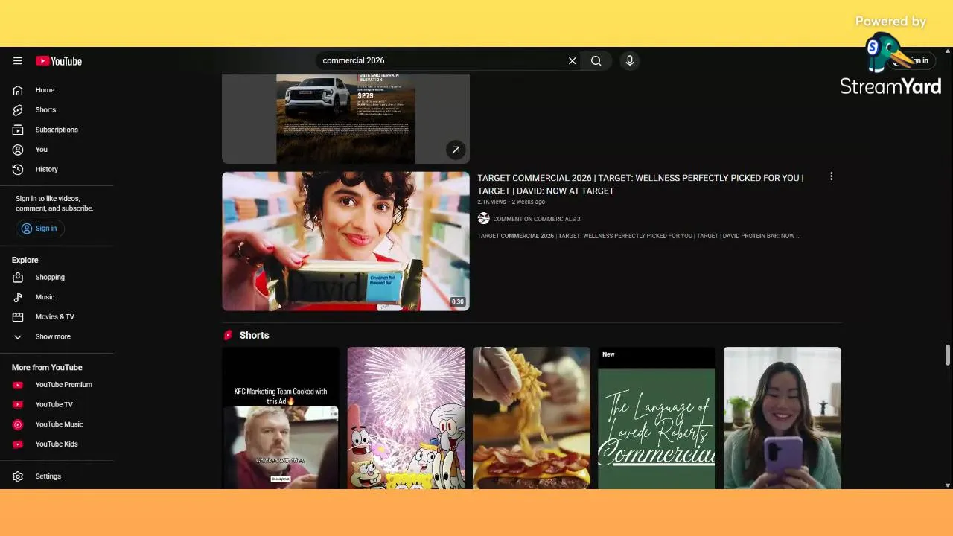The image size is (953, 536).
Task: Select Shorts label in the sidebar
Action: [x=45, y=110]
